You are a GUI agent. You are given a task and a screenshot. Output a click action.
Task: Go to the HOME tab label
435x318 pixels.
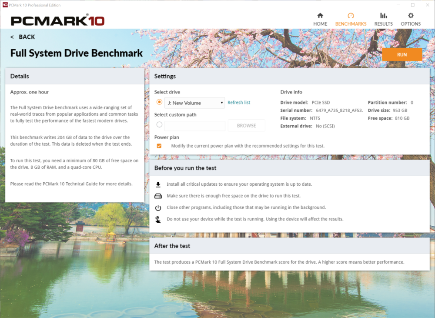320,24
